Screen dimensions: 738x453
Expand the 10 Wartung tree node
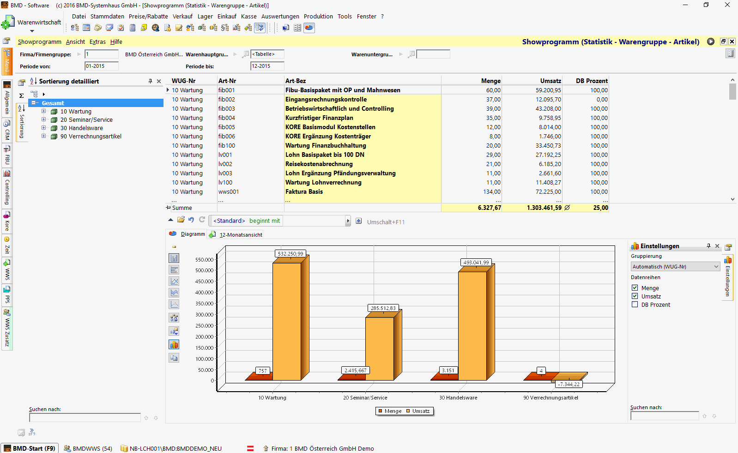click(x=44, y=111)
